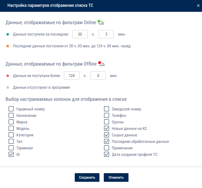This screenshot has height=188, width=202.
Task: Enable the Назначение checkbox
Action: [x=11, y=115]
